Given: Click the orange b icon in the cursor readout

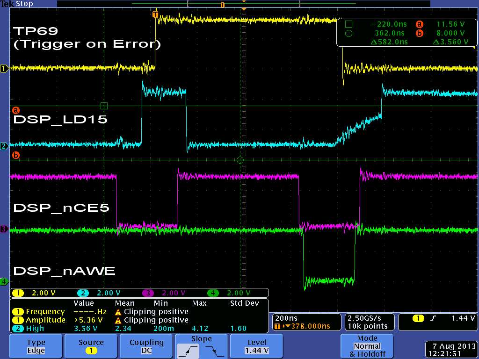Looking at the screenshot, I should click(x=420, y=33).
